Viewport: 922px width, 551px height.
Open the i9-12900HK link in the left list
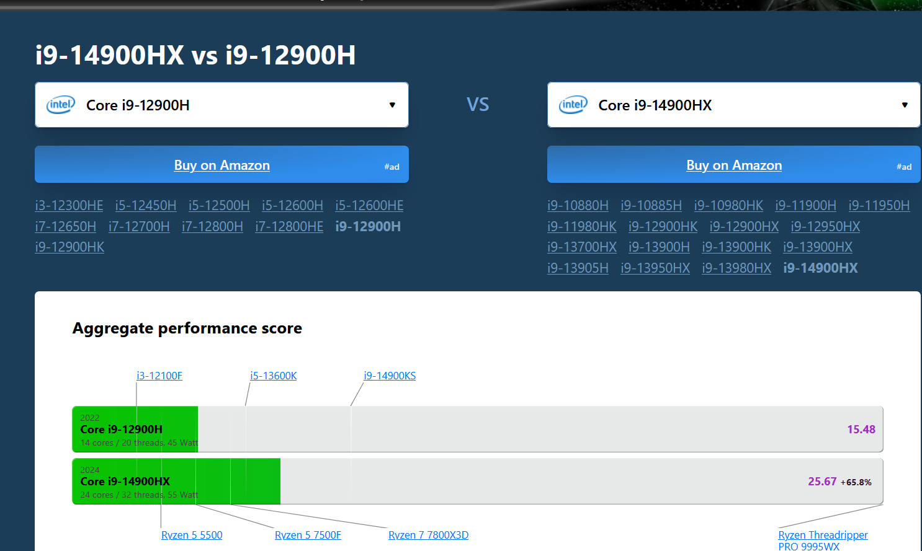[x=69, y=247]
